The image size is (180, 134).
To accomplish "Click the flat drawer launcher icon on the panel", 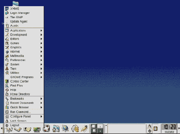I will coord(18,130).
